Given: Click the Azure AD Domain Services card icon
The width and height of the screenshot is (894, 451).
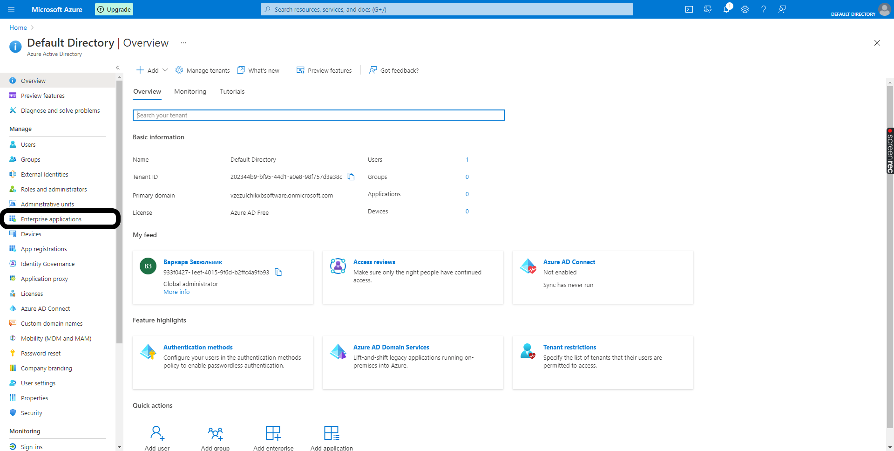Looking at the screenshot, I should 338,352.
